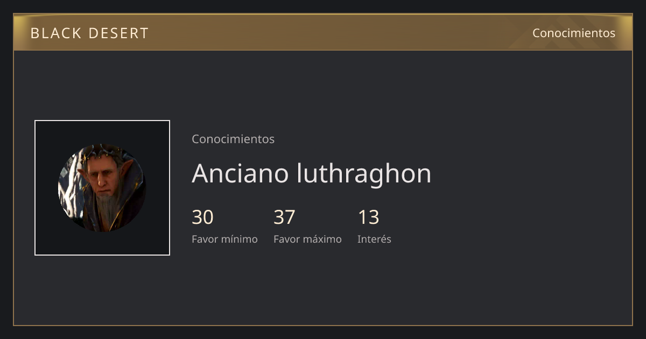Image resolution: width=646 pixels, height=339 pixels.
Task: Click the Favor mínimo label
Action: (224, 239)
